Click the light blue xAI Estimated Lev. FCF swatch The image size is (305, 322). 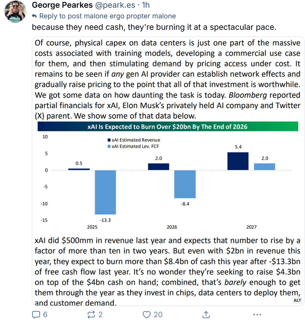(108, 146)
